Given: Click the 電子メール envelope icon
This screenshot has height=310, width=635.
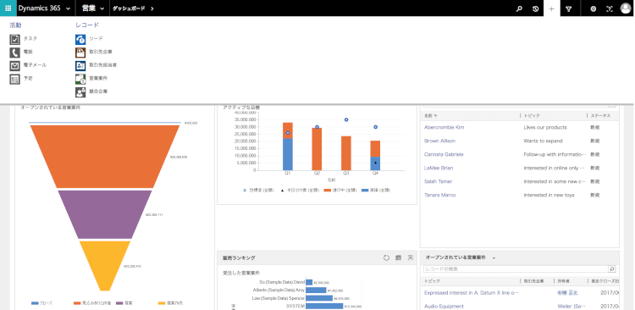Looking at the screenshot, I should point(14,66).
